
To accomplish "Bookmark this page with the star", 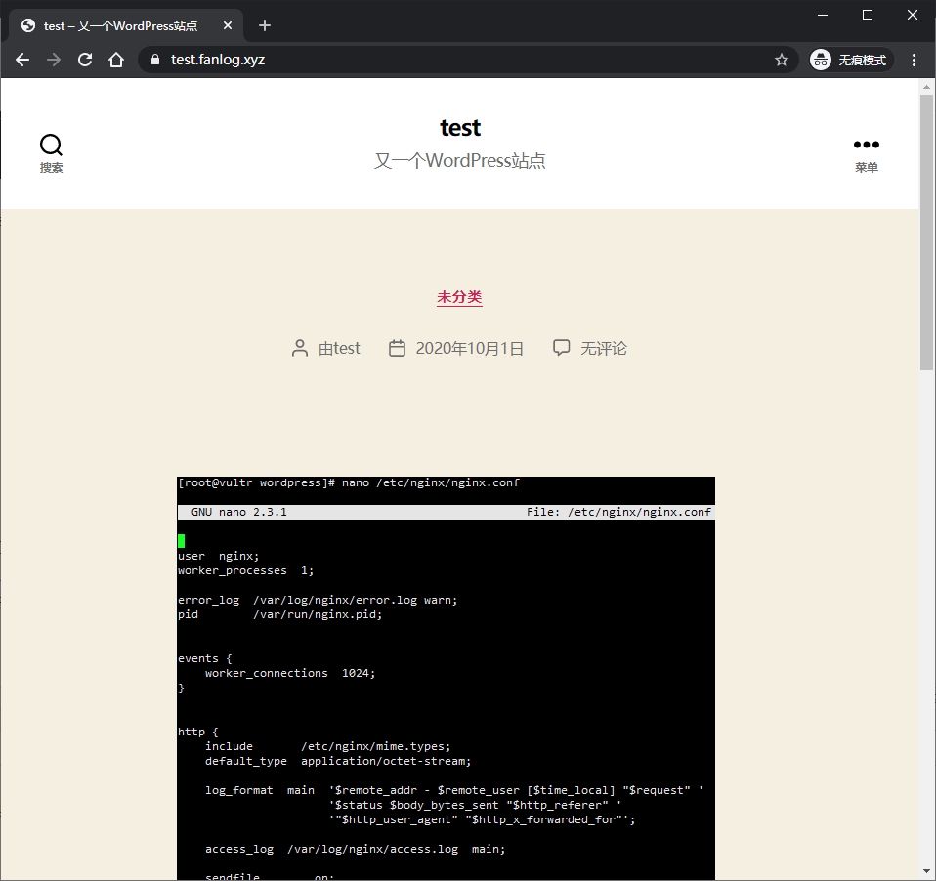I will pyautogui.click(x=782, y=60).
